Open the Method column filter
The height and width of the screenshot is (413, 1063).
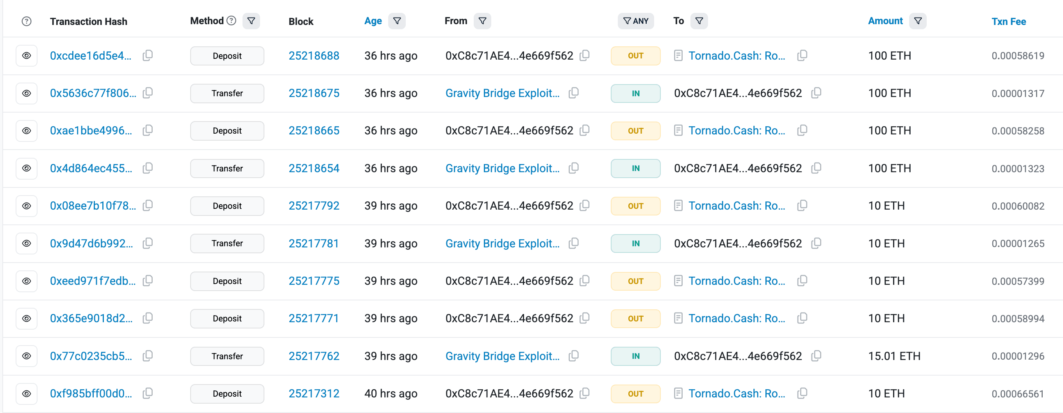point(251,21)
